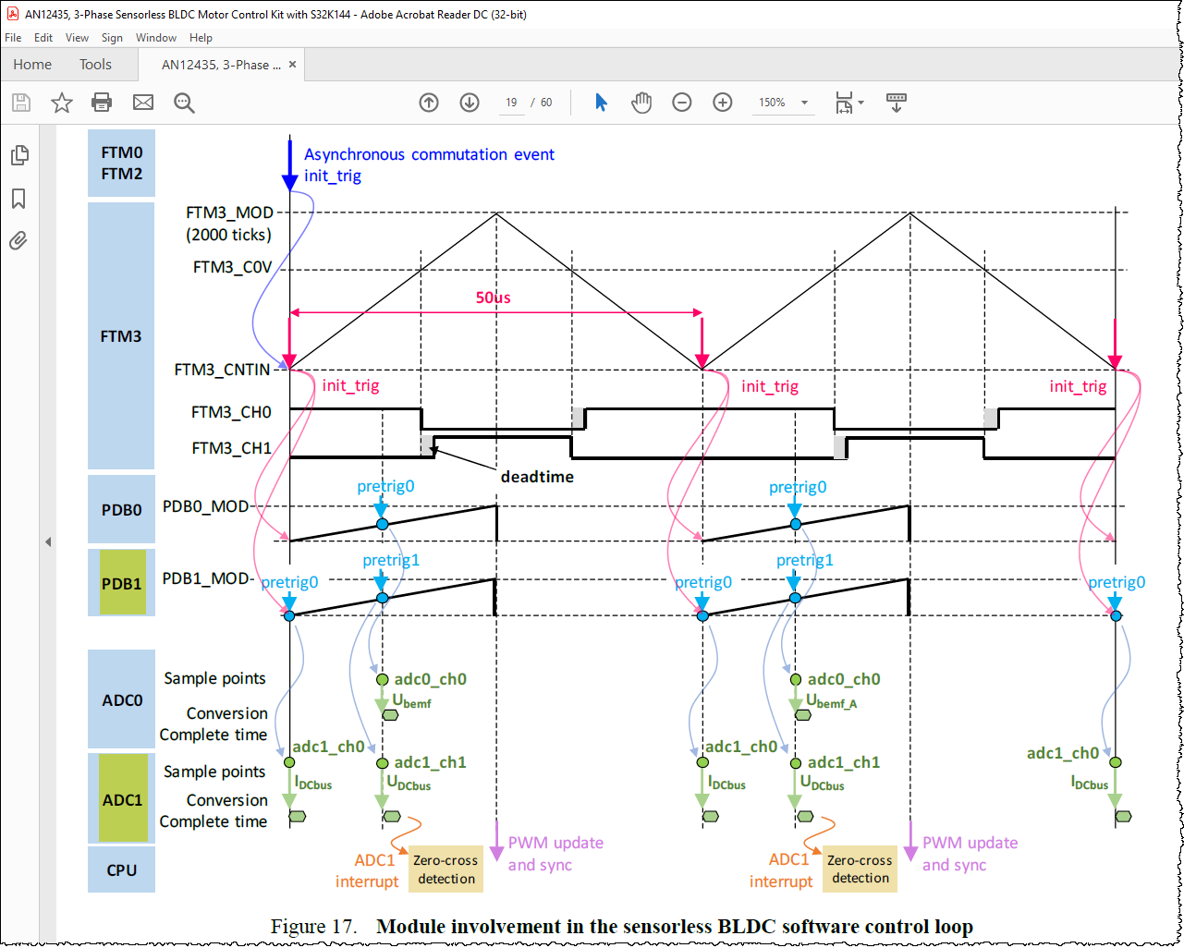Select the Hand tool
The image size is (1184, 948).
coord(641,103)
